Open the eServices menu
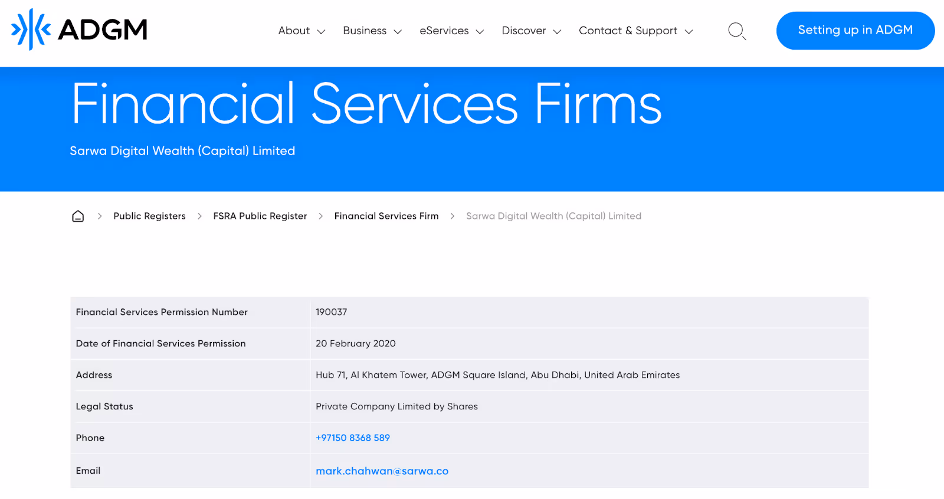 coord(444,31)
